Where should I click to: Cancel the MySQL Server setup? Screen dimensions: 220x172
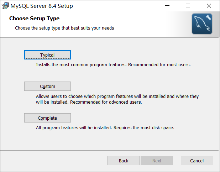pos(197,161)
